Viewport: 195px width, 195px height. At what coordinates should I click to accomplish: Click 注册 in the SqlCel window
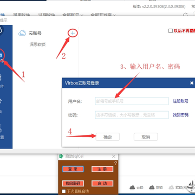(x=102, y=169)
